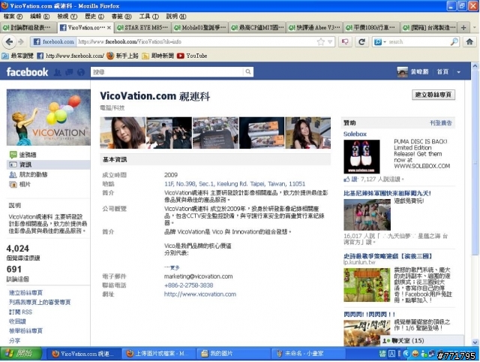Image resolution: width=480 pixels, height=362 pixels.
Task: Open a new tab with plus button
Action: tap(463, 28)
